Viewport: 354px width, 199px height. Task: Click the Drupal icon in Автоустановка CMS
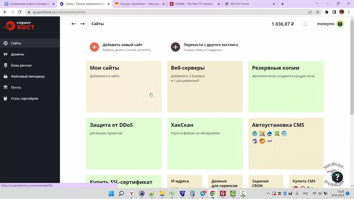pos(269,133)
